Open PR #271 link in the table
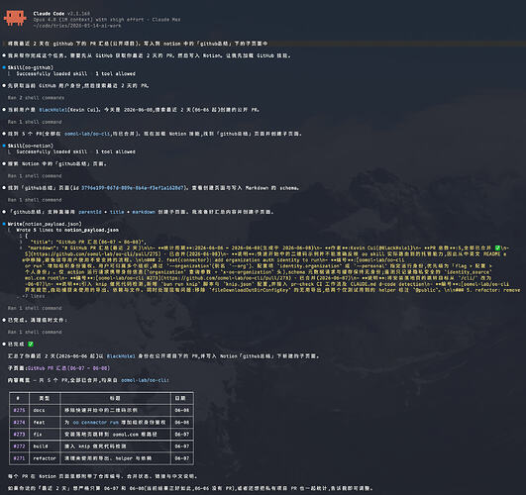This screenshot has height=495, width=526. coord(19,458)
